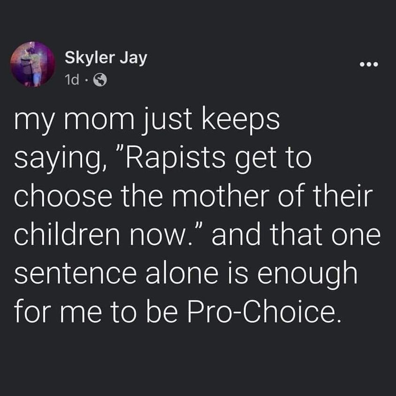Visit the Skyler Jay profile name link
The image size is (396, 396).
point(106,58)
